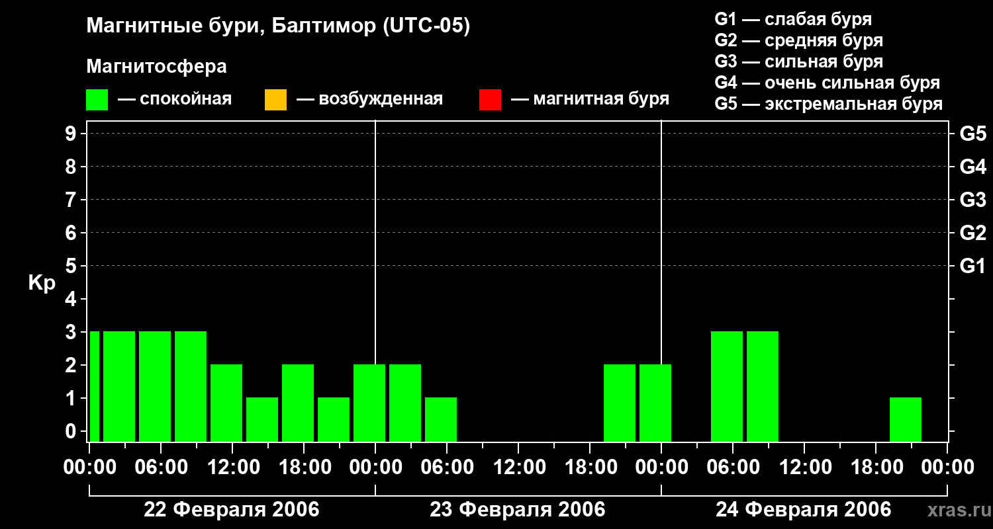Screen dimensions: 993x529
Task: Click the '— спокойная' legend label
Action: (175, 99)
